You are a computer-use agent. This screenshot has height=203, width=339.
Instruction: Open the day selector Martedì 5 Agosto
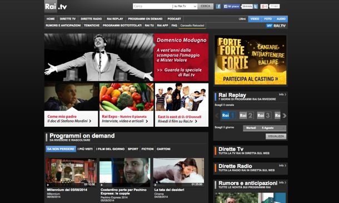(x=265, y=128)
